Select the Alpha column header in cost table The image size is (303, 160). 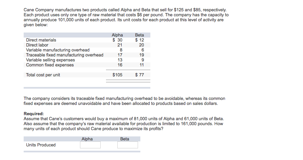(117, 35)
